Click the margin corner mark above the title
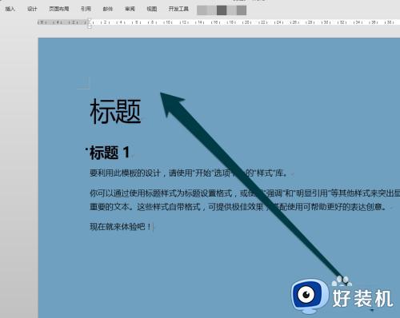The image size is (400, 318). click(84, 83)
